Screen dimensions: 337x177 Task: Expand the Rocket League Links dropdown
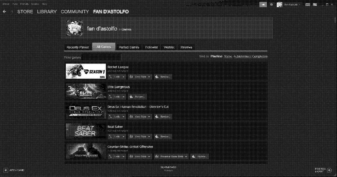[x=117, y=77]
